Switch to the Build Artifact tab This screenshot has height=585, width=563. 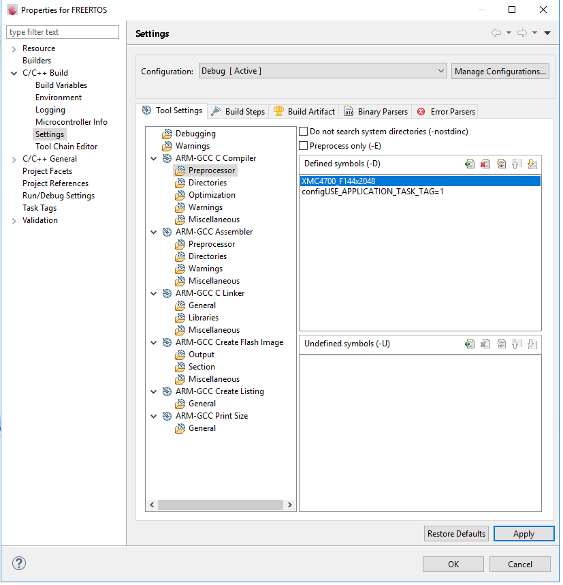tap(304, 112)
